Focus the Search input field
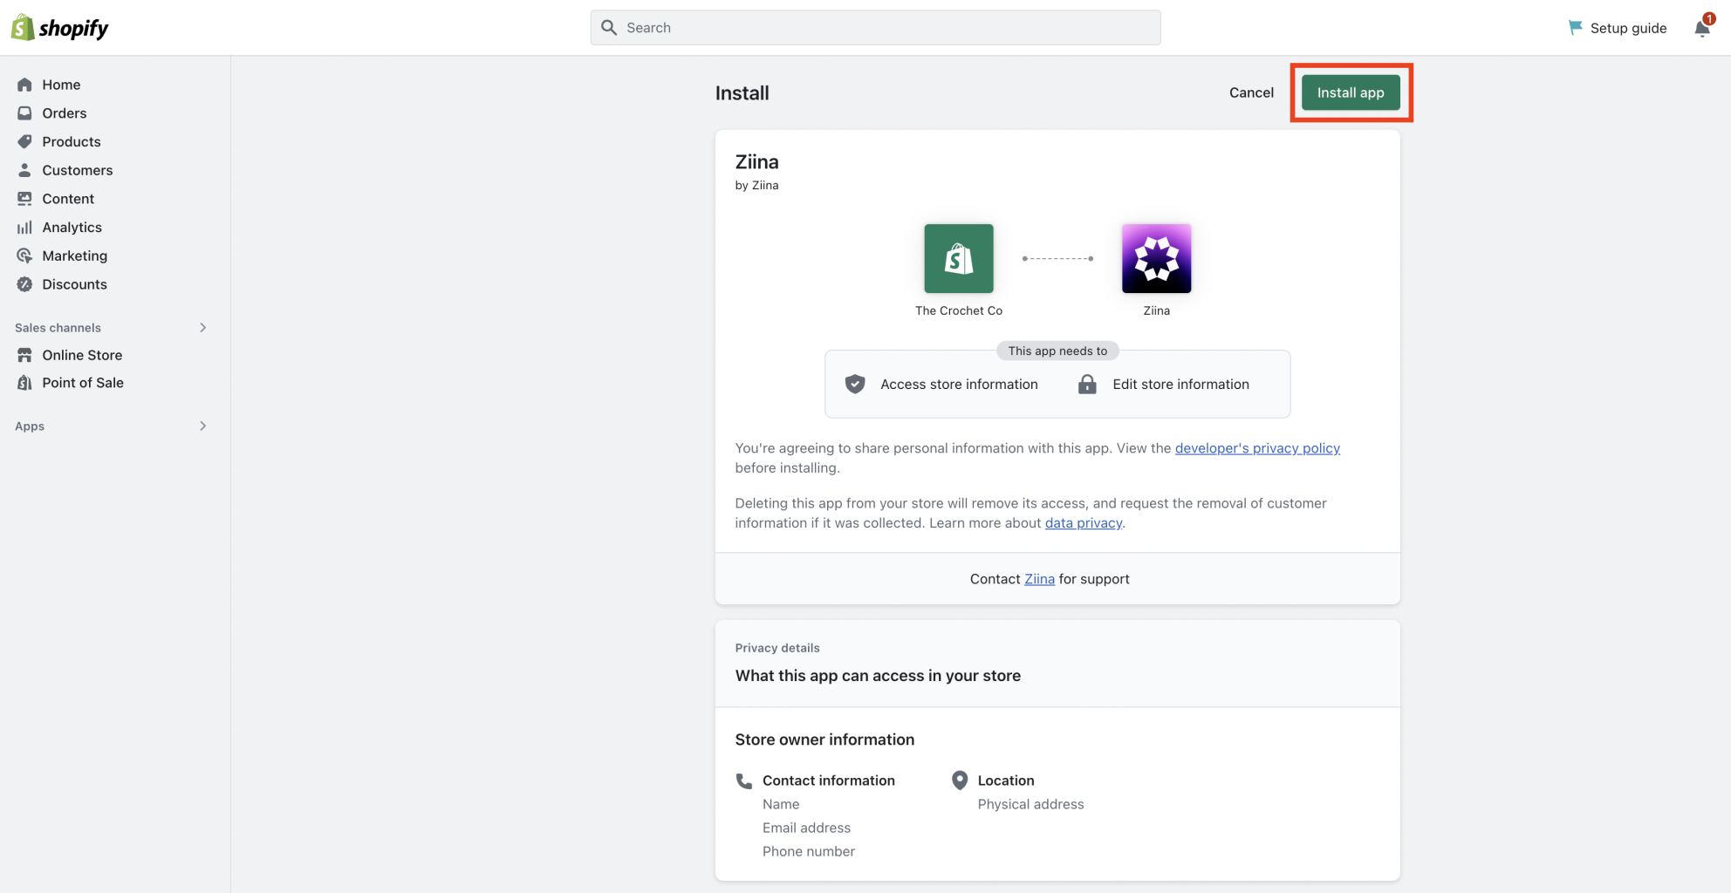 coord(875,28)
